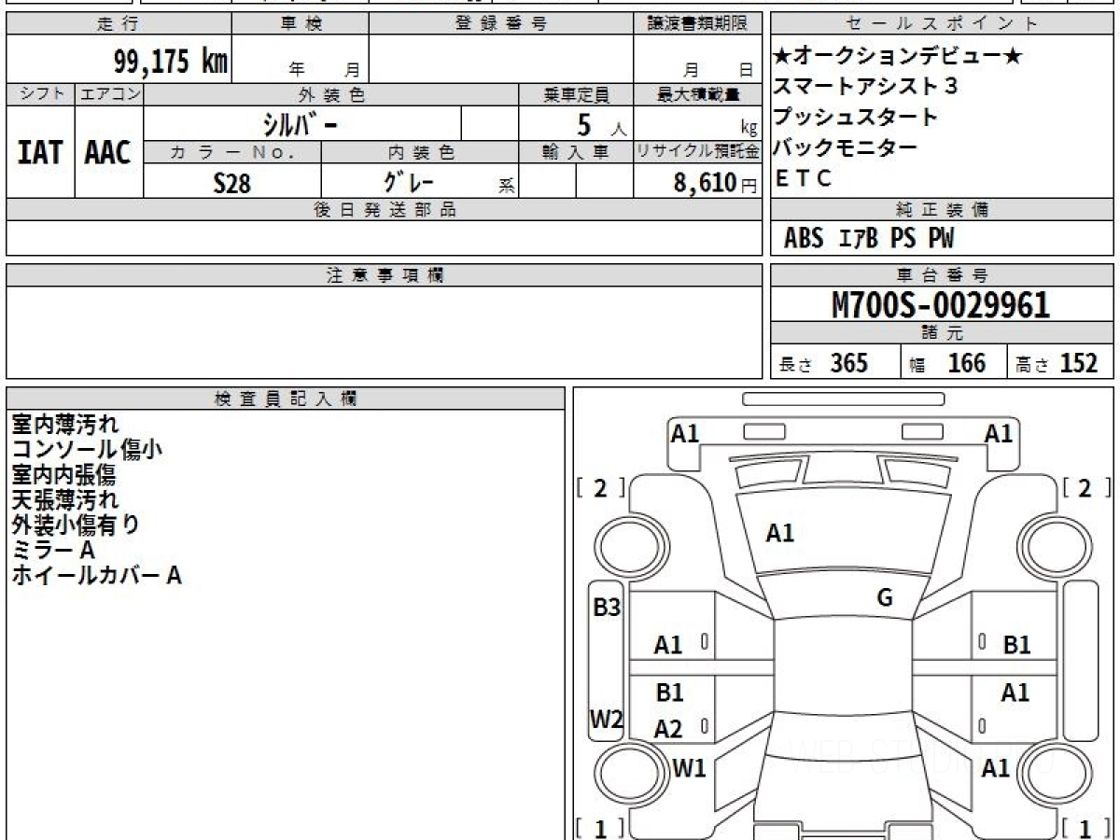Viewport: 1120px width, 840px height.
Task: Click the 乗車定員 header
Action: pos(576,94)
